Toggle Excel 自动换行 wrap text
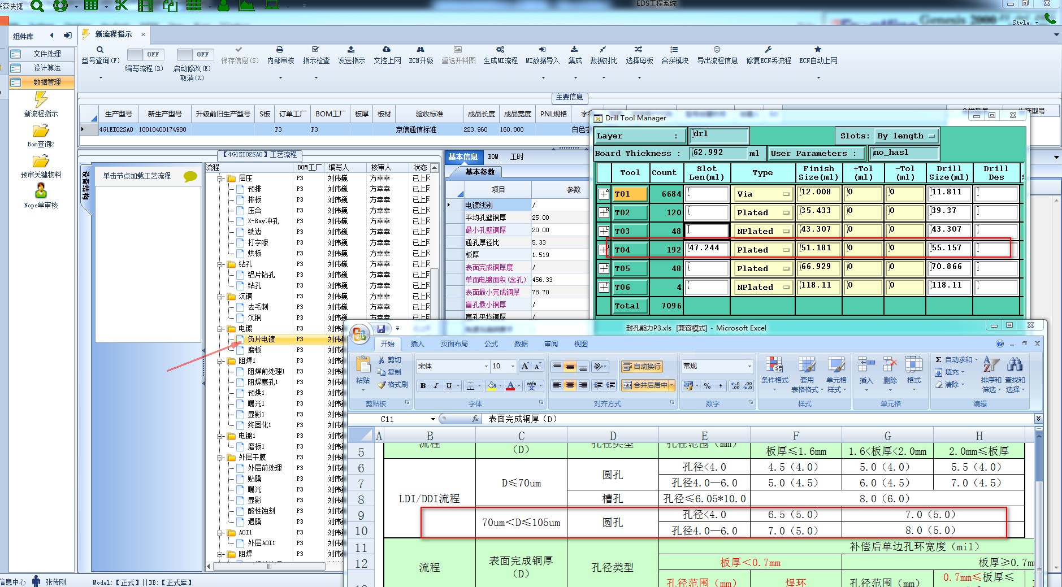 click(x=642, y=367)
